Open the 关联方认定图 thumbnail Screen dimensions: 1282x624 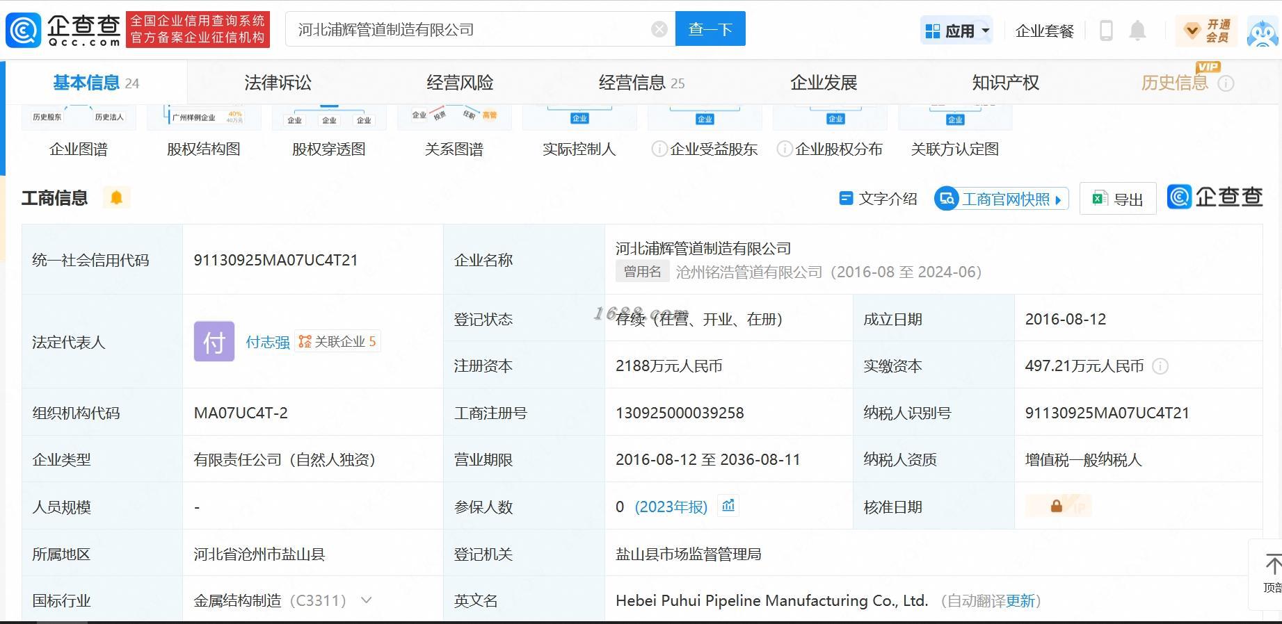[x=955, y=131]
